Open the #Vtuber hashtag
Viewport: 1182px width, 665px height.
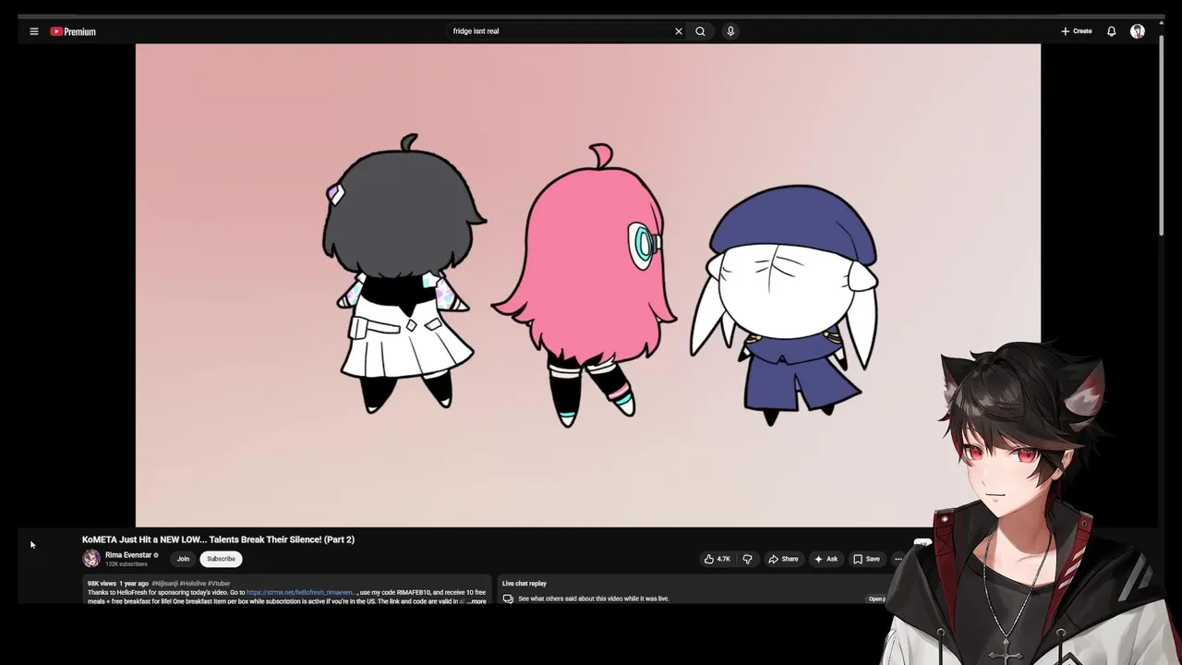tap(219, 584)
